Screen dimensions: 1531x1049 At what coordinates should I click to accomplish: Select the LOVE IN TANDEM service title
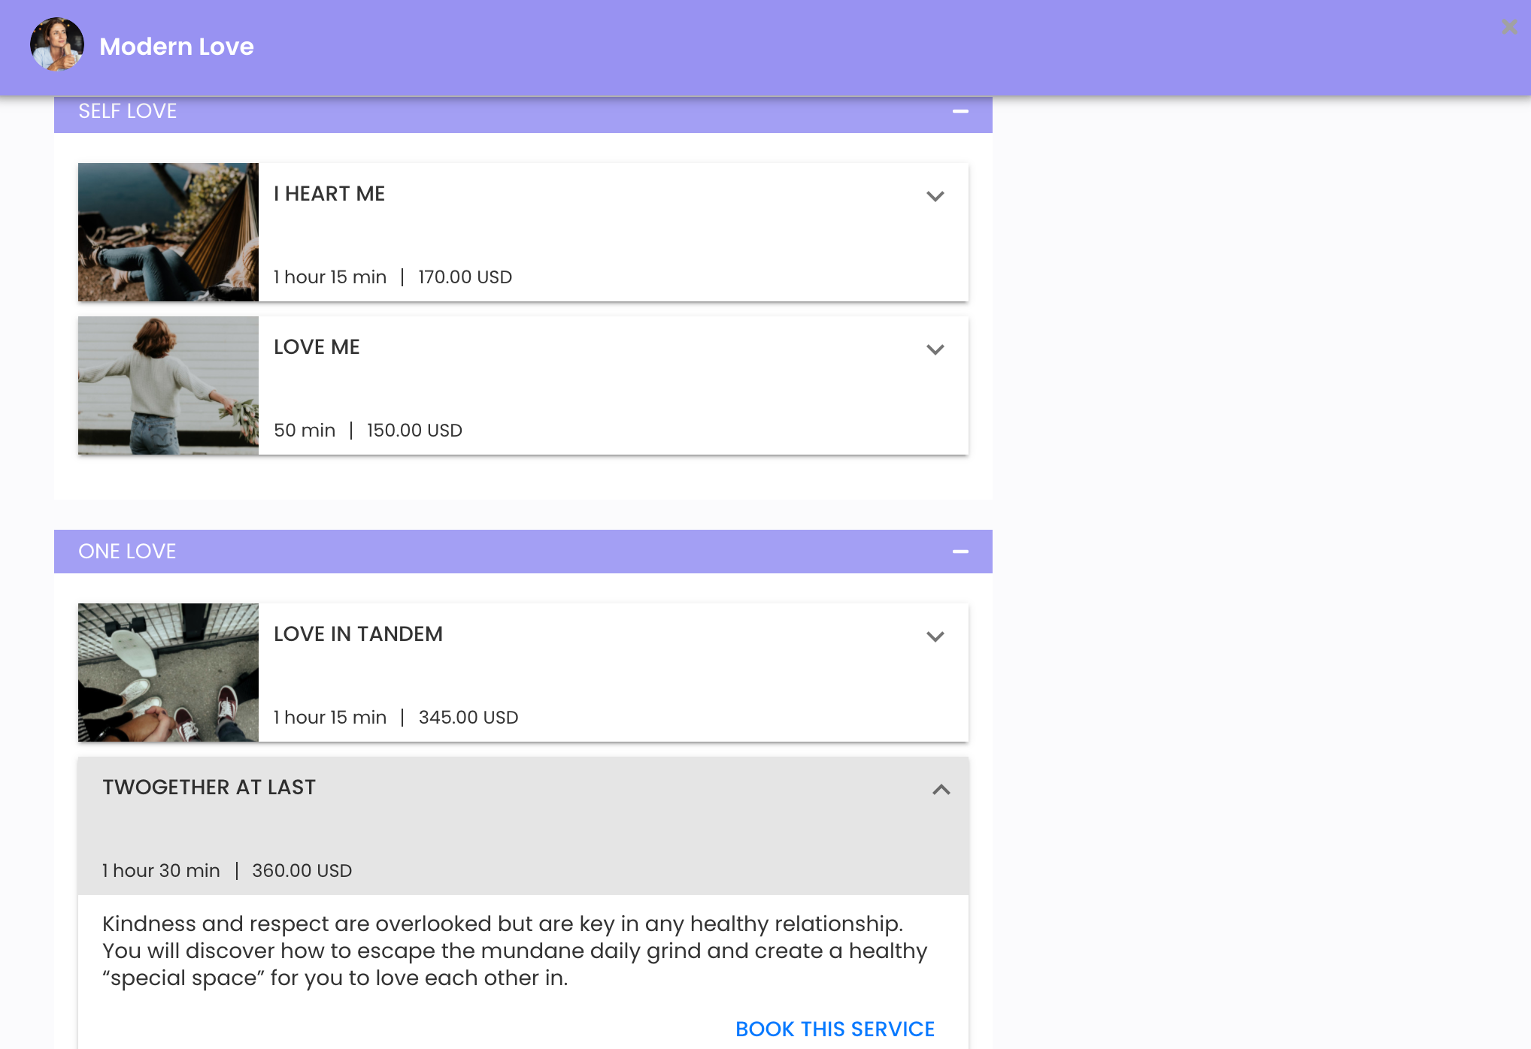(358, 634)
